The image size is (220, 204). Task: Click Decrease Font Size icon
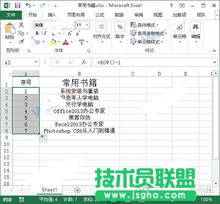pos(78,33)
